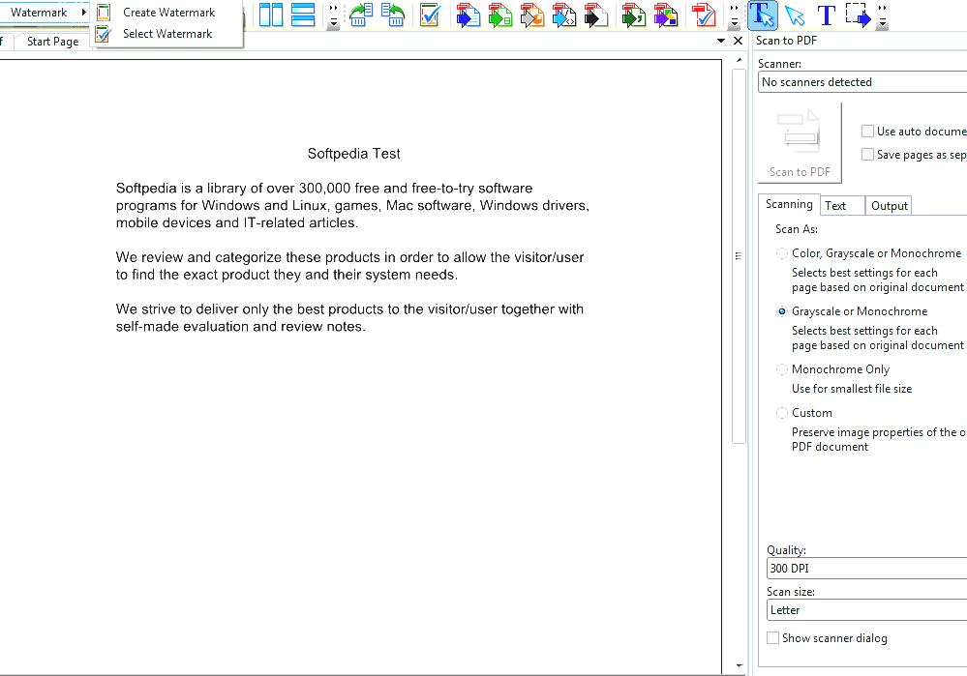Close the current document tab
967x676 pixels.
click(x=738, y=41)
